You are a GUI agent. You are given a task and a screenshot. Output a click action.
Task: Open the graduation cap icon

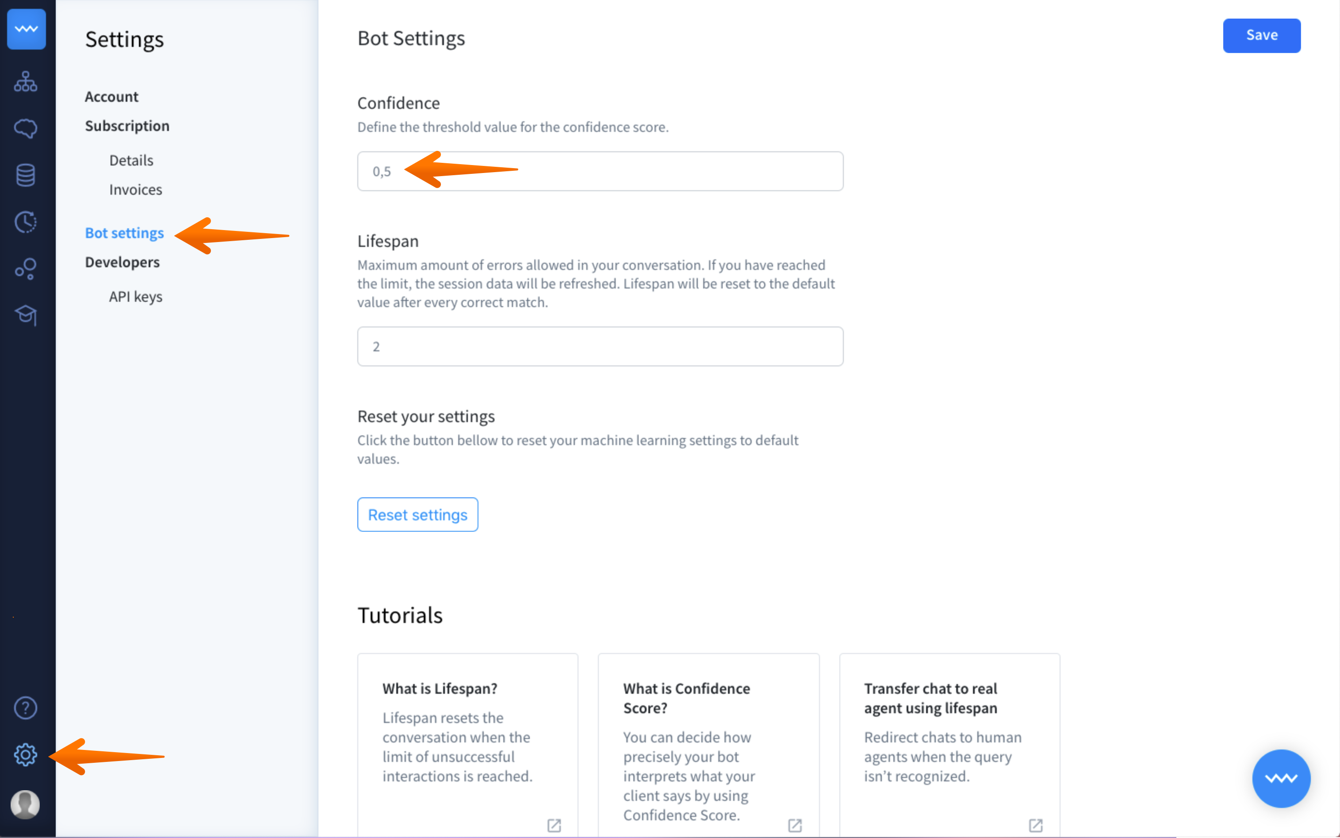[26, 315]
